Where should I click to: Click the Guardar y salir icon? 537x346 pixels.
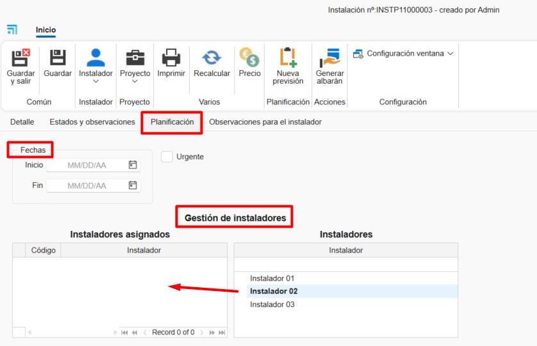pyautogui.click(x=21, y=58)
